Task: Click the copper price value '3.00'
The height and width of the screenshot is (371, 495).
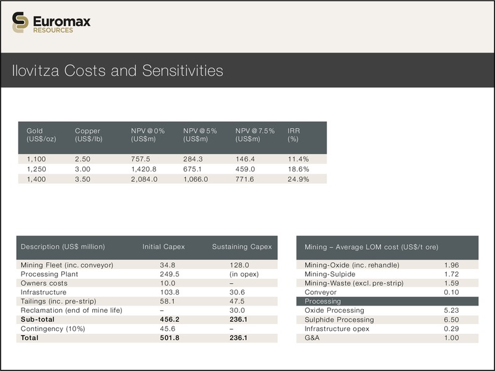Action: coord(83,169)
